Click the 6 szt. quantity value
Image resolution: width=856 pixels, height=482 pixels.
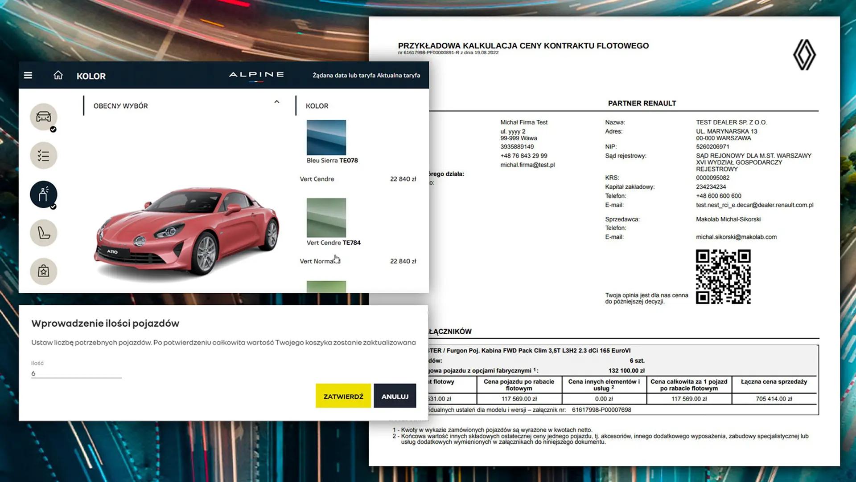[x=637, y=360]
